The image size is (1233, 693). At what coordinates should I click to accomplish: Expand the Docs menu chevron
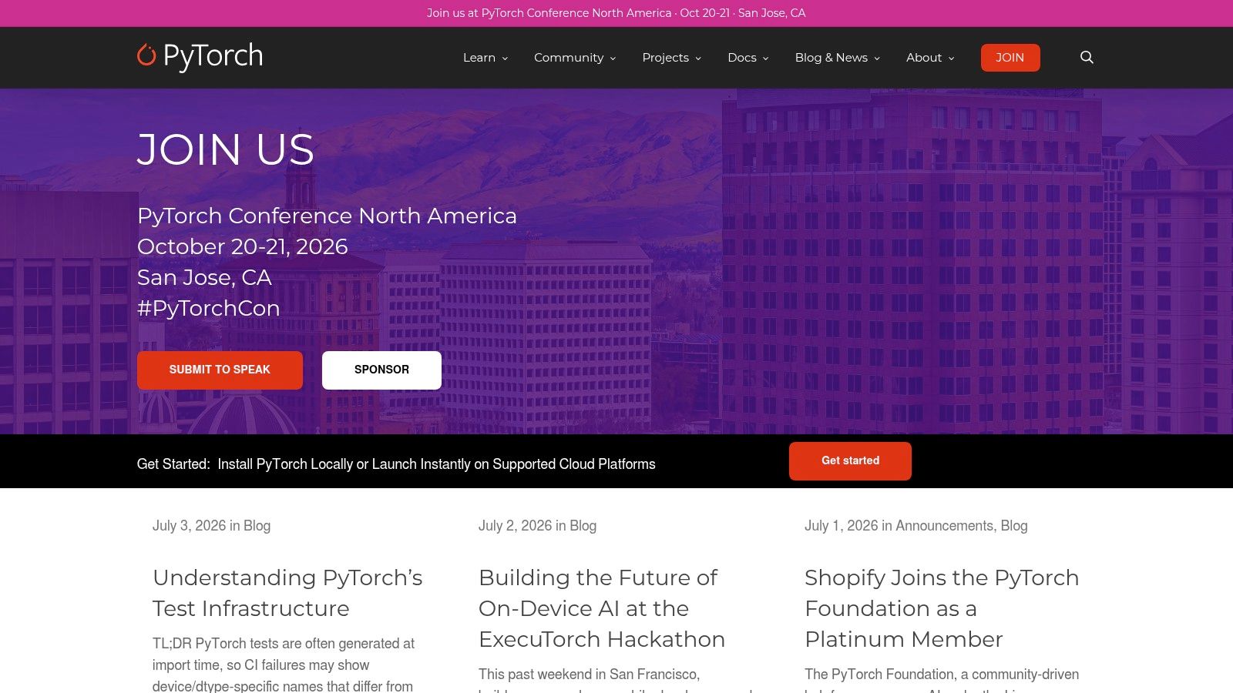(765, 59)
